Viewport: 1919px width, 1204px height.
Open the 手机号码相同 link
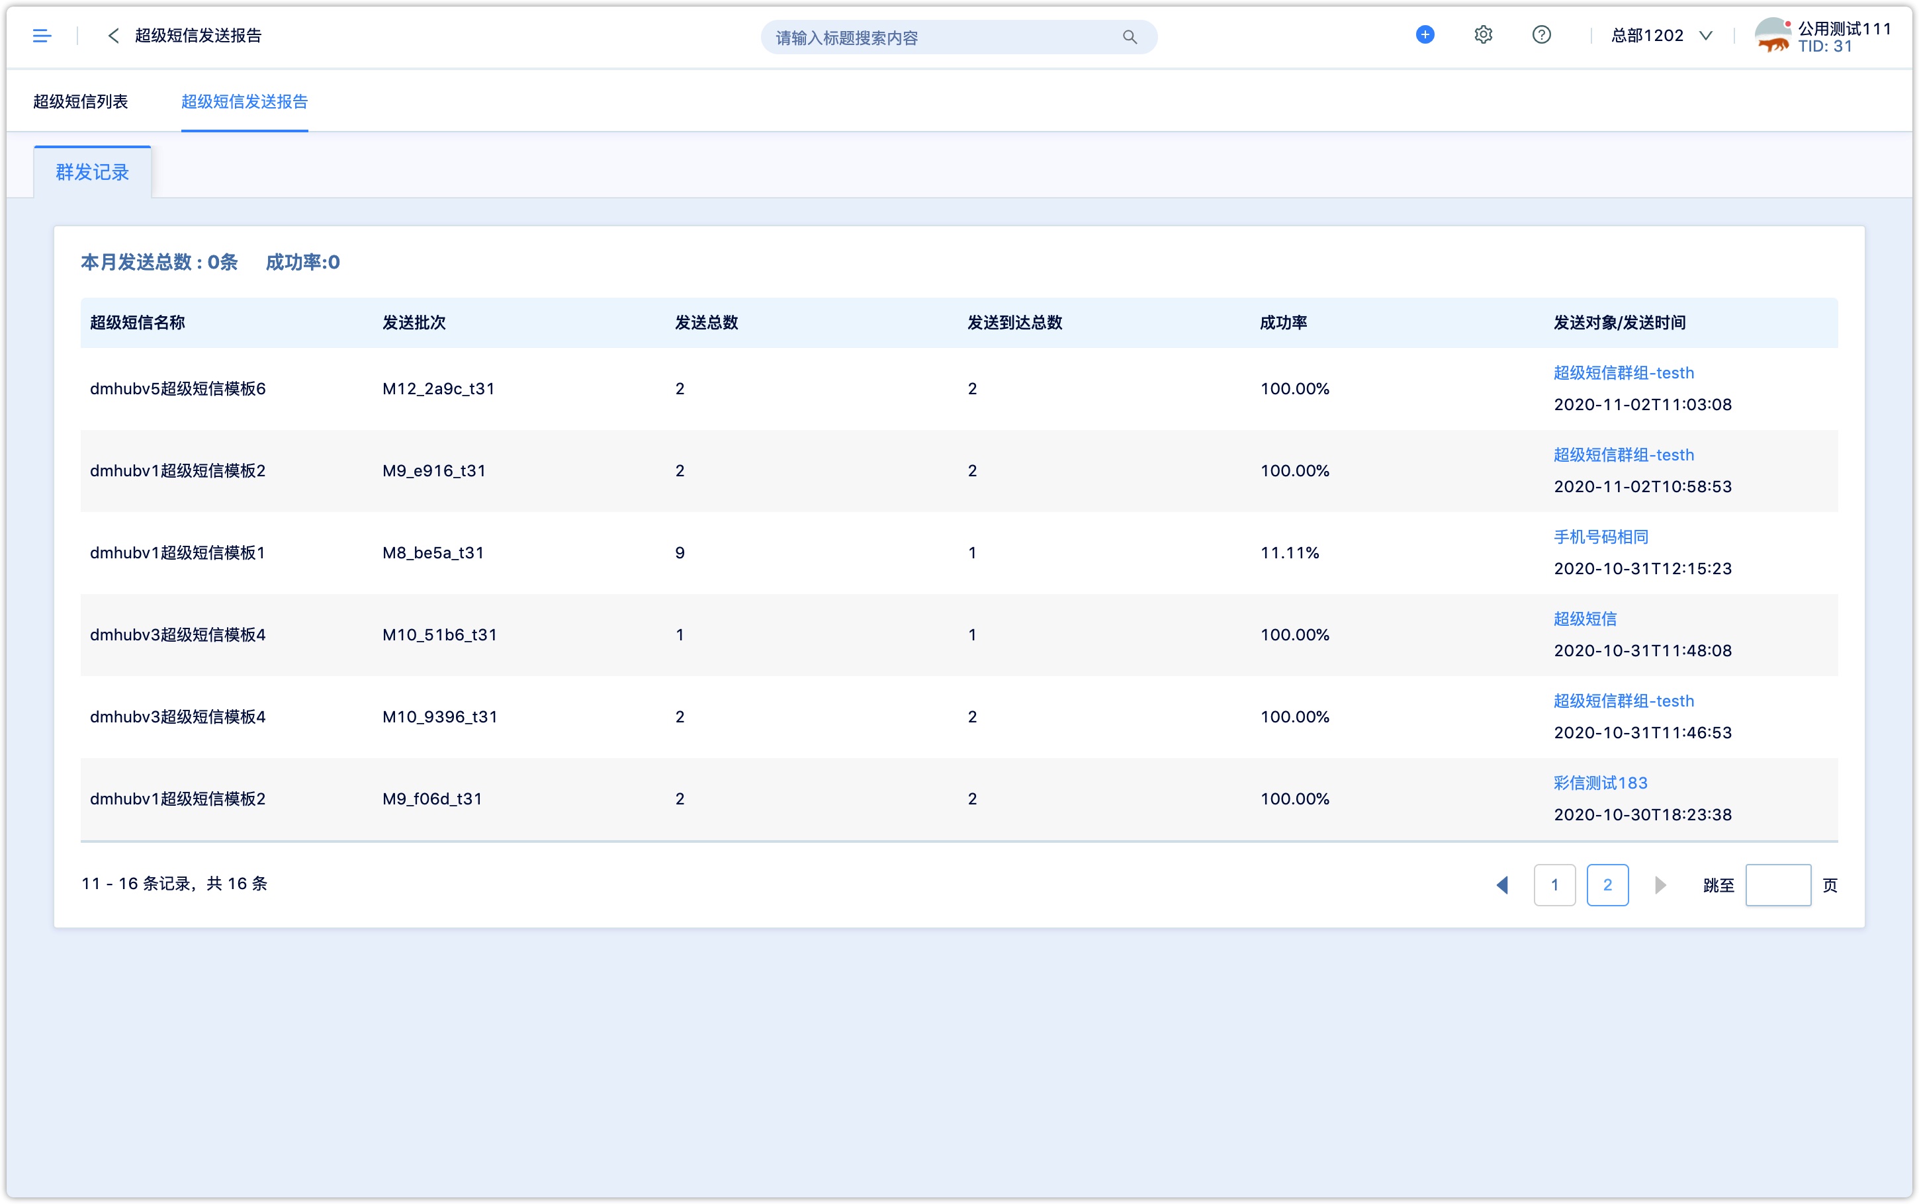pos(1601,537)
